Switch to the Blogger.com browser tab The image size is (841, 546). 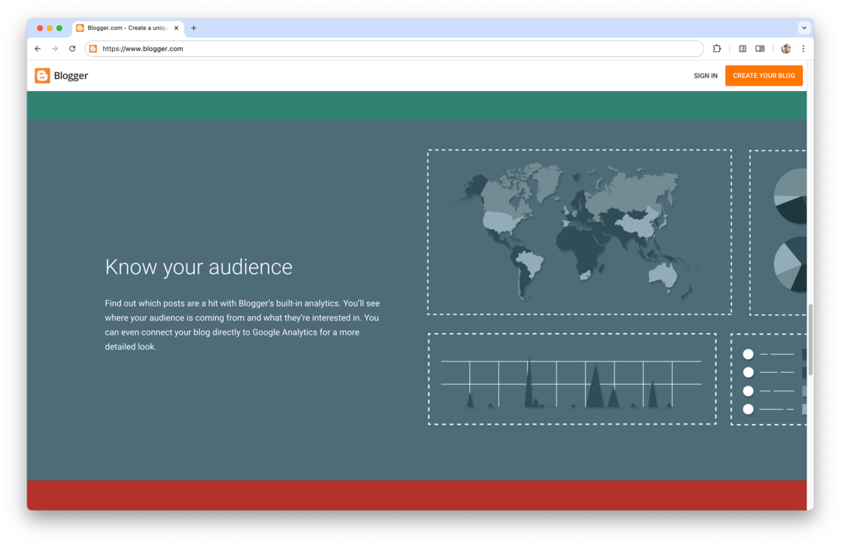(x=126, y=27)
